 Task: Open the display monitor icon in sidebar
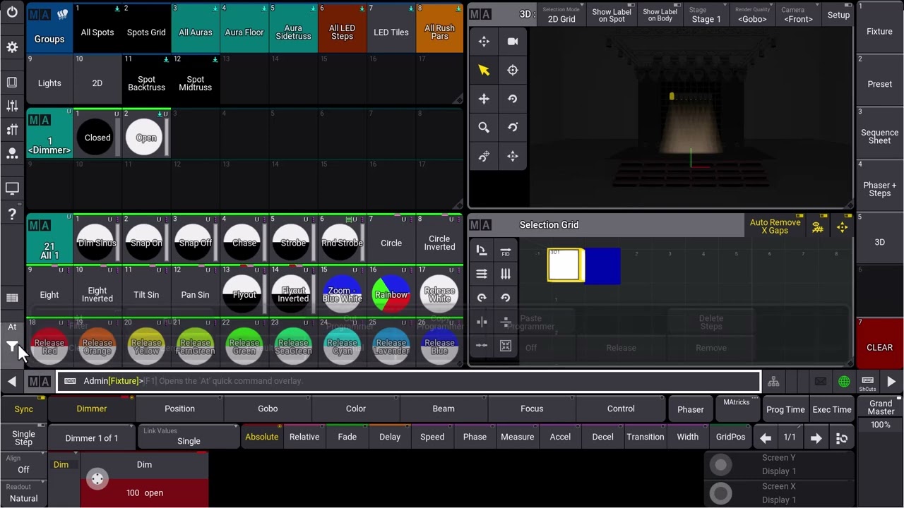[x=12, y=188]
